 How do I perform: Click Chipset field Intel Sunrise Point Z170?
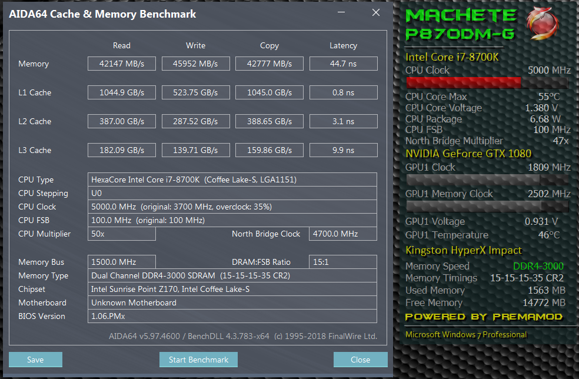pyautogui.click(x=232, y=289)
